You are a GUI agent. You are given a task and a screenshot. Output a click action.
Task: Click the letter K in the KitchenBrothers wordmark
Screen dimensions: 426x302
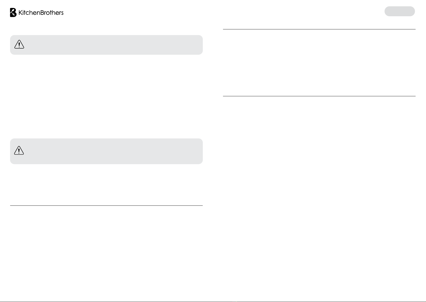coord(21,13)
